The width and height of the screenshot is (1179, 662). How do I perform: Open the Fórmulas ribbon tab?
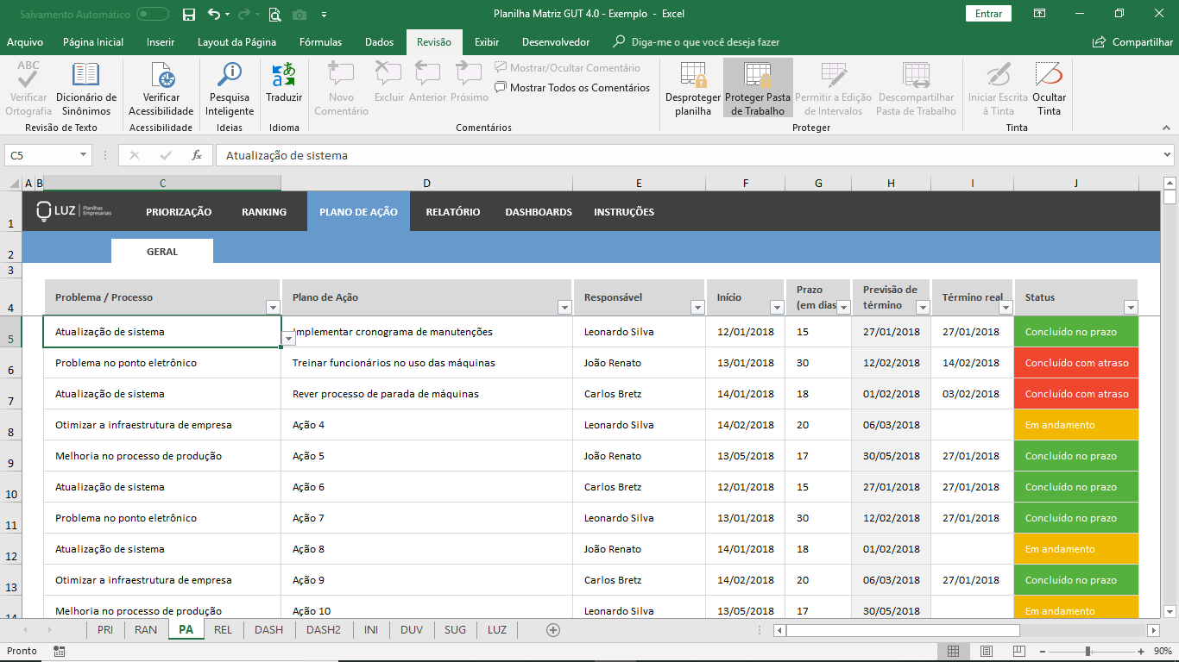click(x=320, y=42)
